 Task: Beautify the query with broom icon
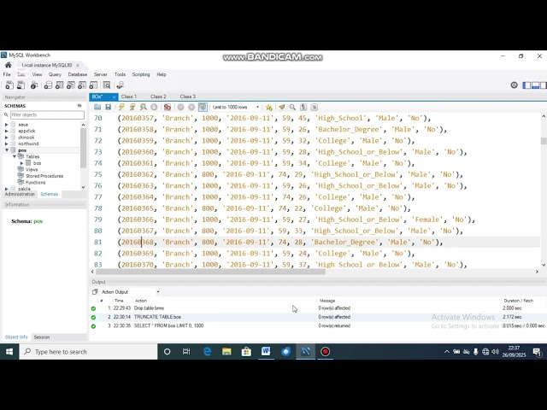(282, 107)
